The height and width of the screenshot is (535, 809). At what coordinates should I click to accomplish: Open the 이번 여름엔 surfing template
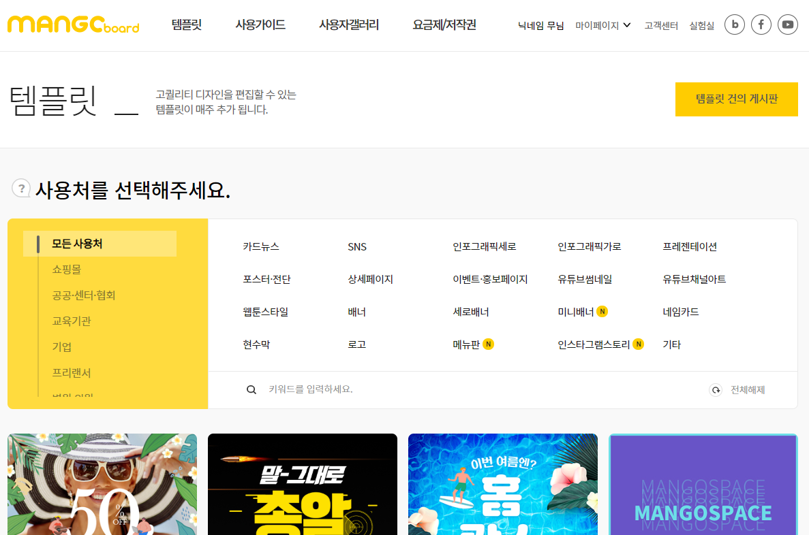coord(503,484)
